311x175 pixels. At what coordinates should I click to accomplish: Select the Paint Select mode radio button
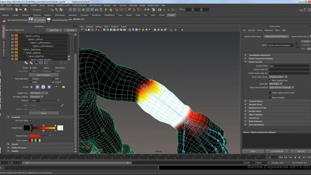[53, 68]
